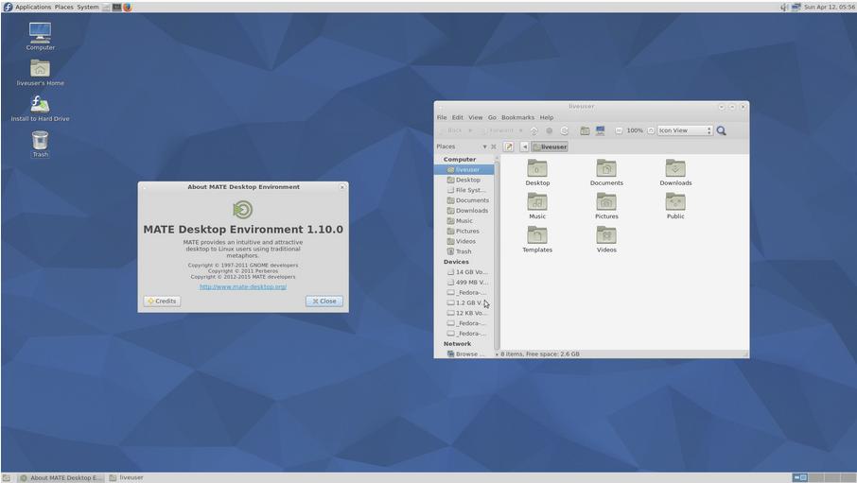This screenshot has width=857, height=483.
Task: Open the file manager launcher in top panel
Action: 106,8
